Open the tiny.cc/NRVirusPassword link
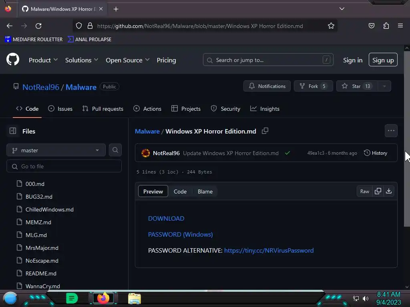Viewport: 410px width, 307px height. [x=269, y=250]
